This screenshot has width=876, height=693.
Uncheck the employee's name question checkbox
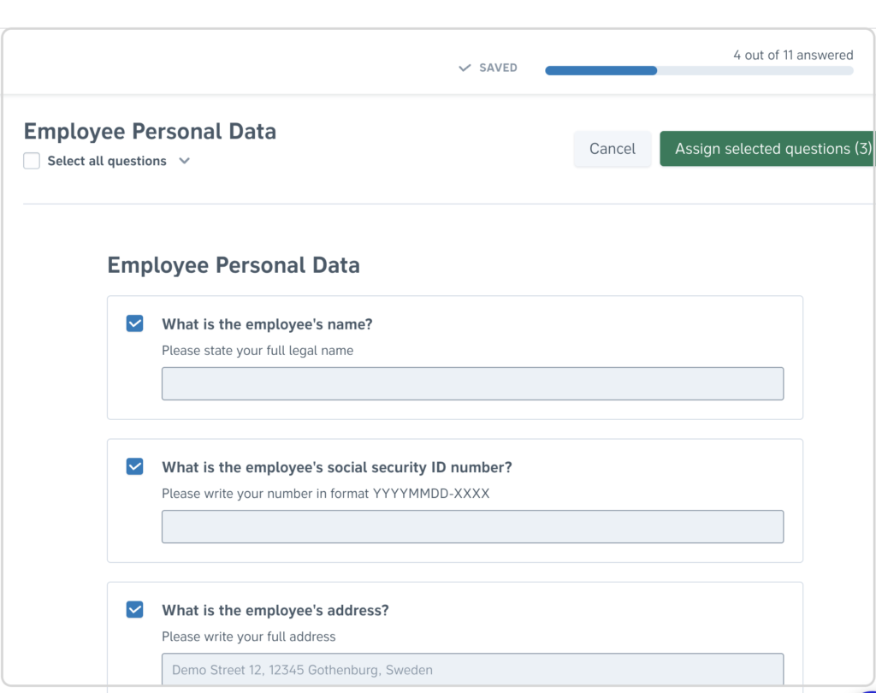(134, 323)
